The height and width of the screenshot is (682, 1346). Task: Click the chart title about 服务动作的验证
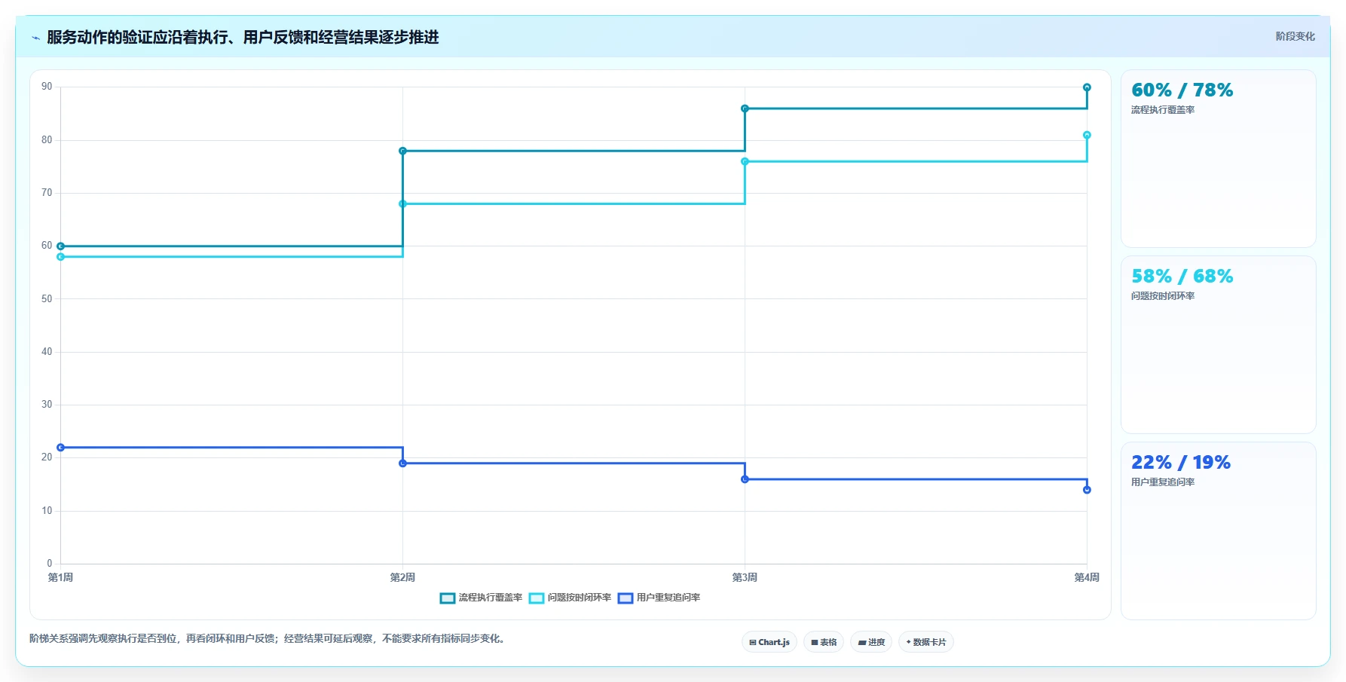point(243,37)
